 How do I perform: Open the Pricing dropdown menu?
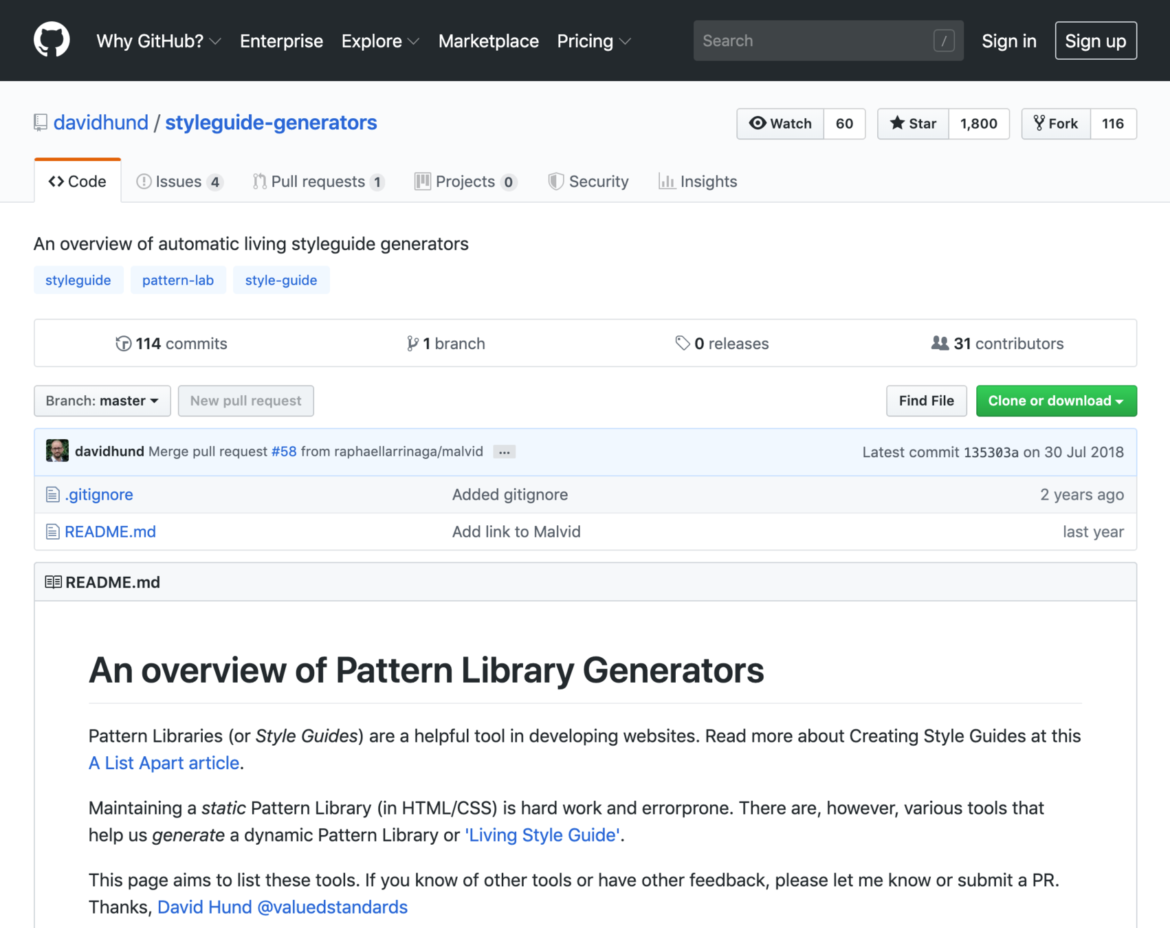[x=593, y=41]
